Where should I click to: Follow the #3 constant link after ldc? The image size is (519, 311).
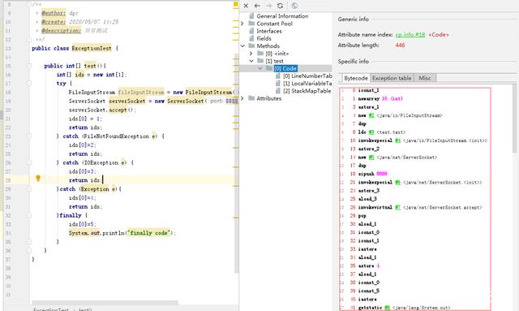pyautogui.click(x=371, y=132)
